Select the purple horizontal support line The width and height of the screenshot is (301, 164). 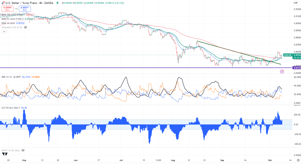(x=146, y=68)
